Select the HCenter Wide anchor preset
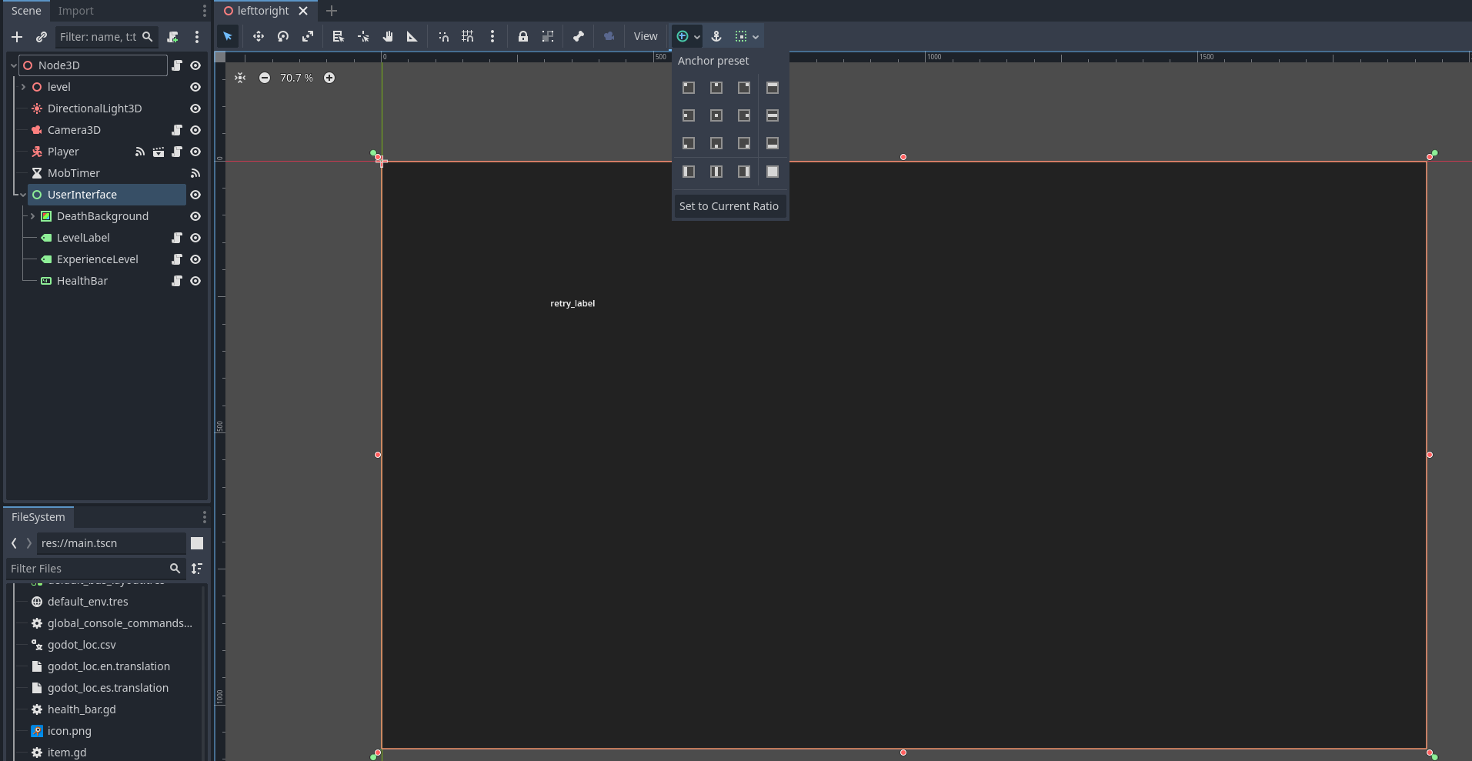The image size is (1472, 761). click(773, 115)
